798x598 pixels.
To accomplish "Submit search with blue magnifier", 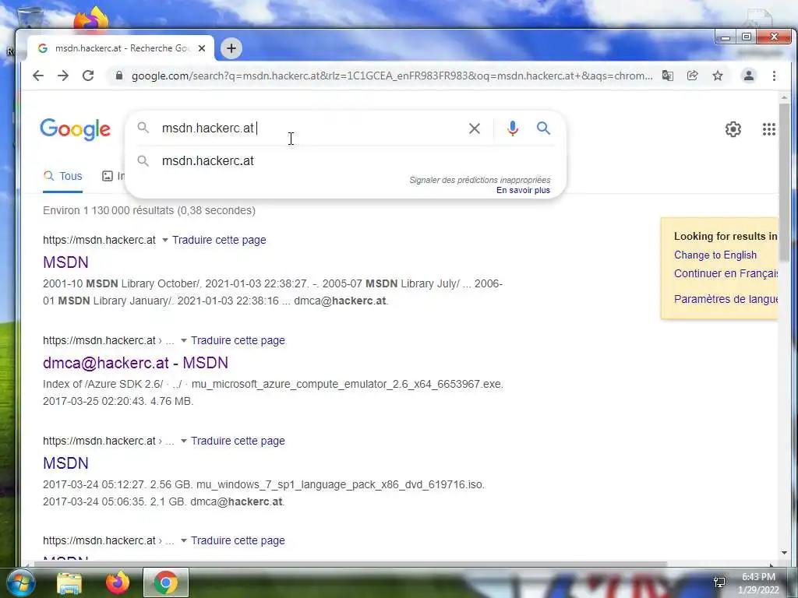I will tap(543, 128).
